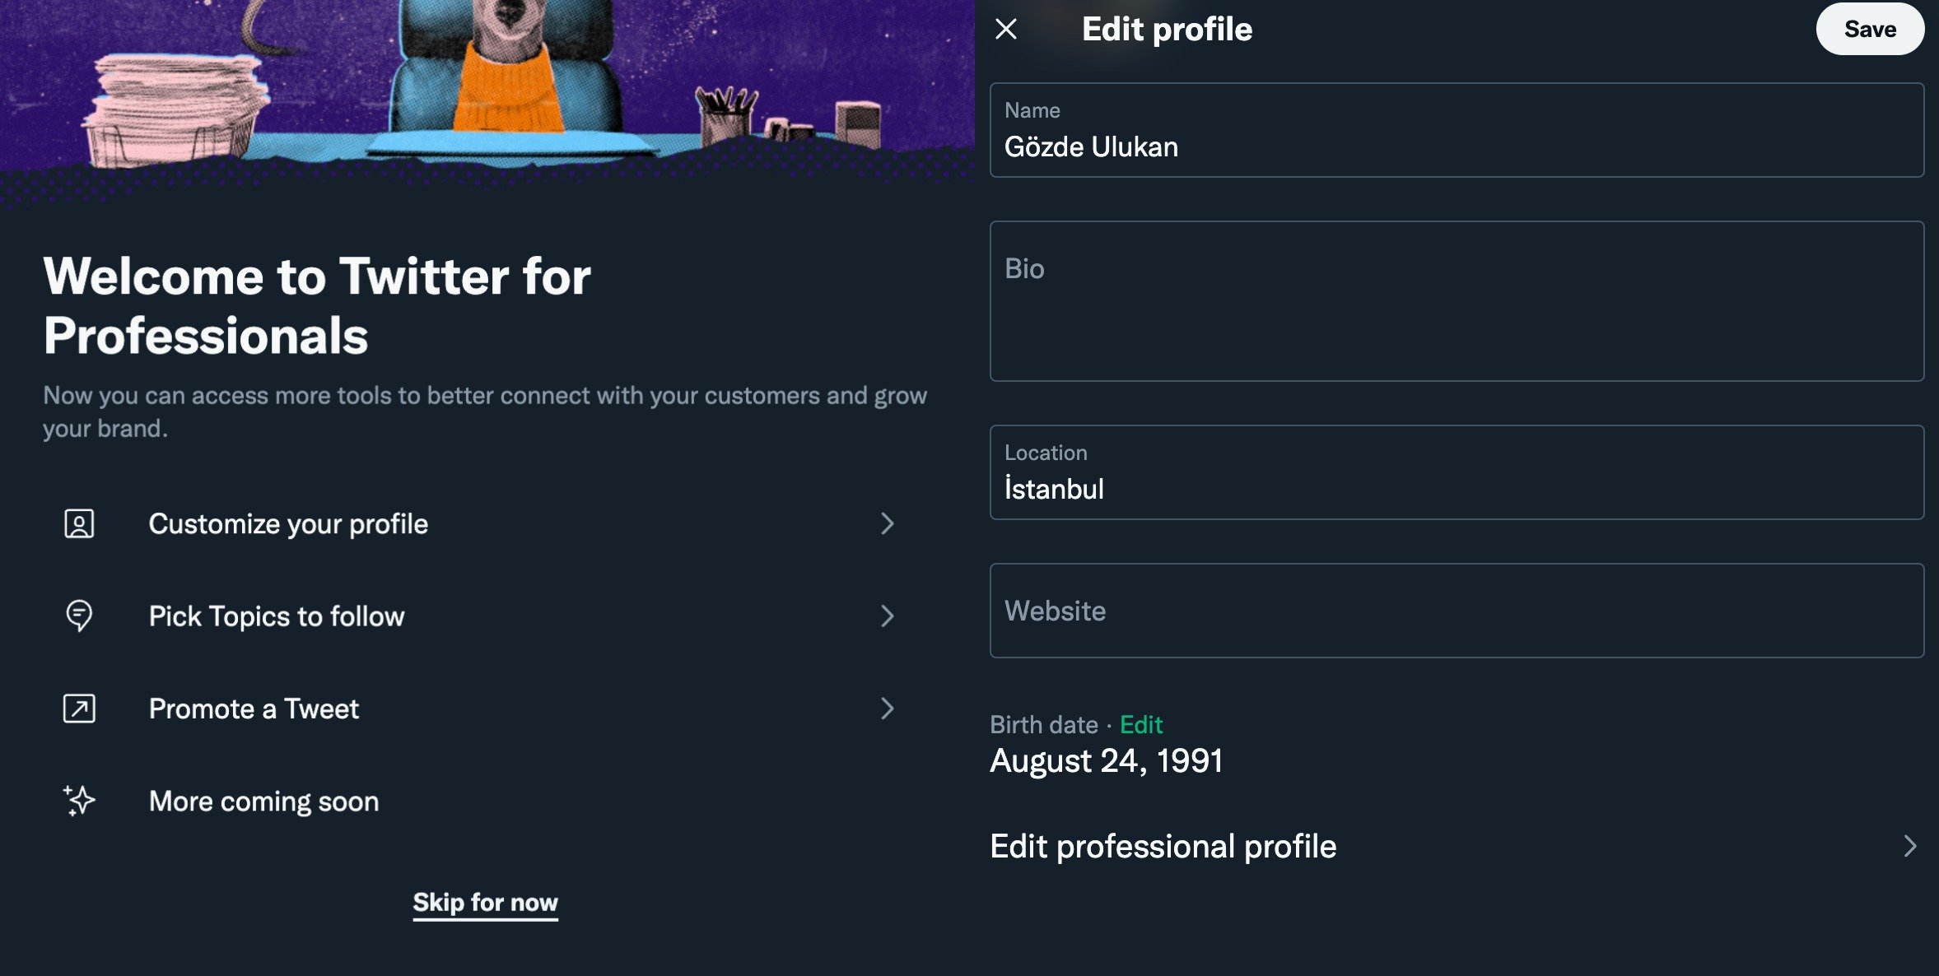Select the Location field containing İstanbul
The width and height of the screenshot is (1939, 976).
(1456, 488)
